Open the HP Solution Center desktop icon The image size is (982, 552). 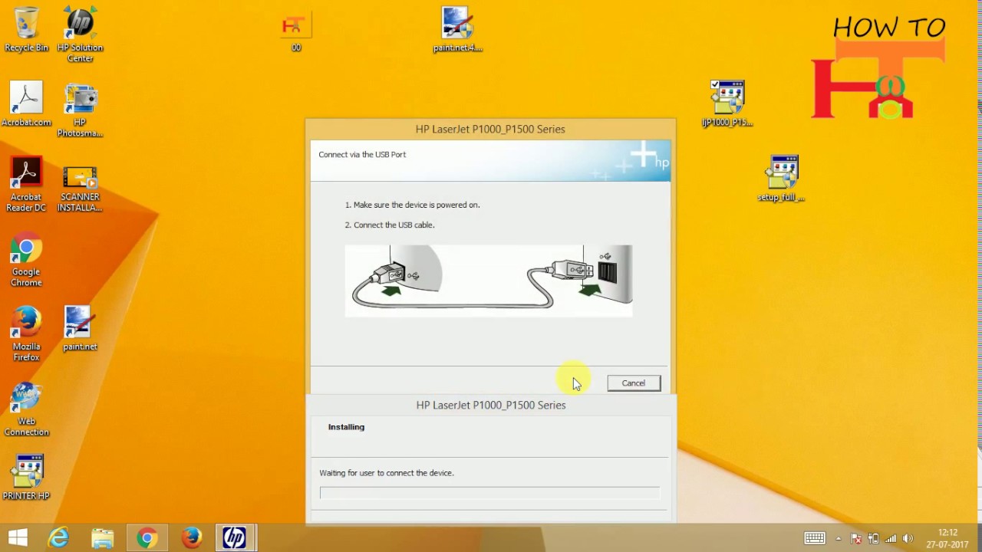click(80, 34)
